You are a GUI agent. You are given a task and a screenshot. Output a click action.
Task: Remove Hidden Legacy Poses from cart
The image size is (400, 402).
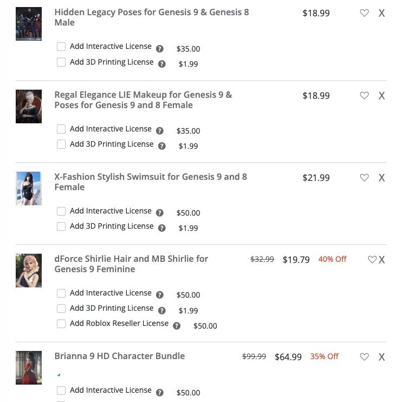(x=382, y=14)
